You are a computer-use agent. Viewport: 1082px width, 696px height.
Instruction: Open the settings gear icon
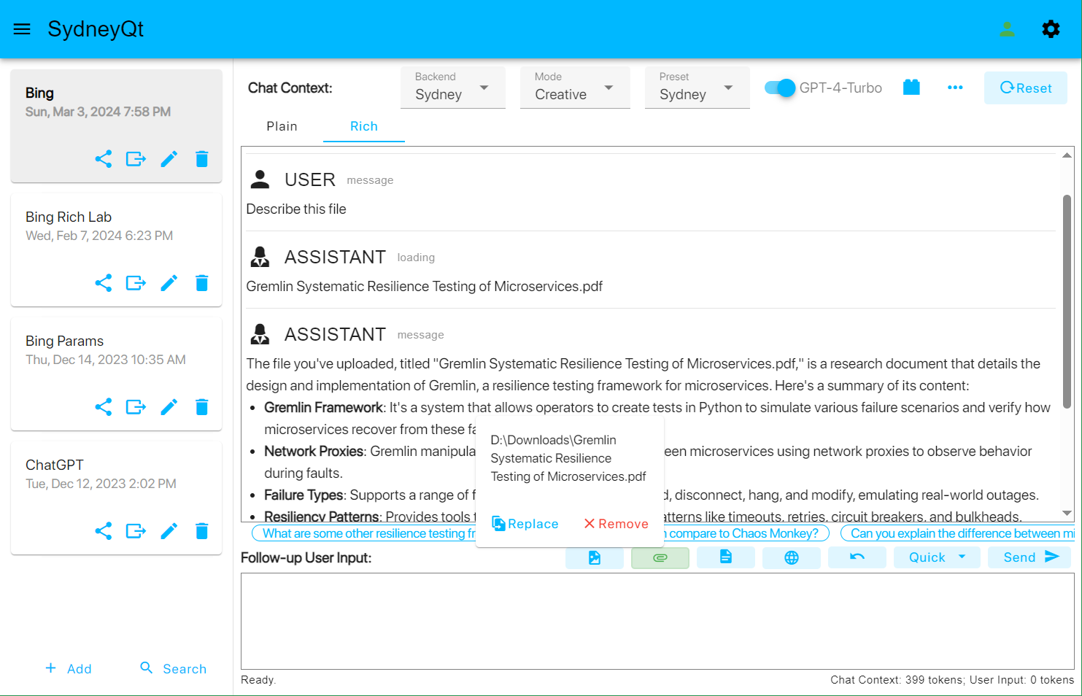pos(1051,29)
